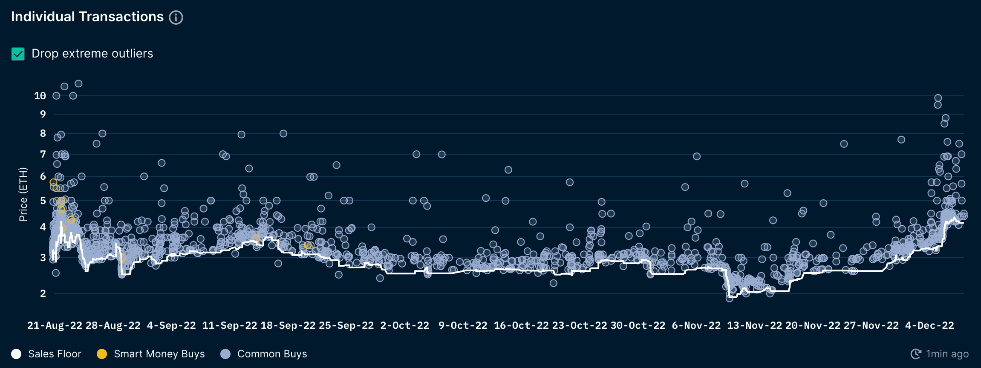
Task: Select the 7 ETH transaction dot above 2-Oct-22
Action: (x=416, y=154)
